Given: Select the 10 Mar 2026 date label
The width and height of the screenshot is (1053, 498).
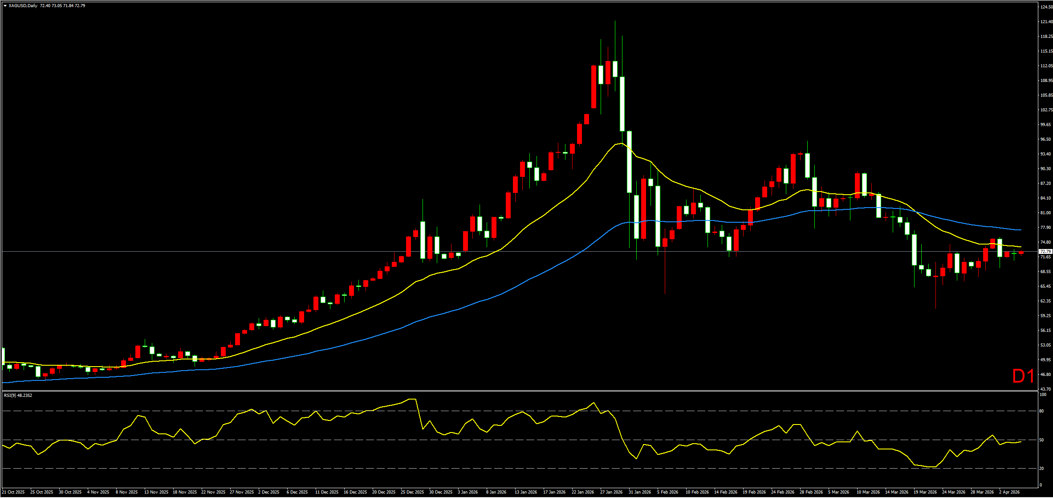Looking at the screenshot, I should click(x=868, y=492).
